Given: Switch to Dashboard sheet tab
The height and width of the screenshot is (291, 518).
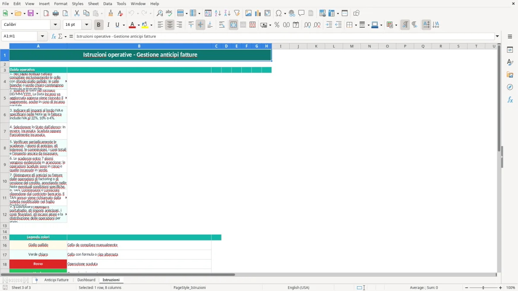Looking at the screenshot, I should pyautogui.click(x=86, y=280).
